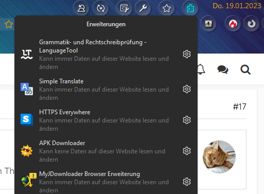
Task: Select the HTTPS Everywhere extension entry
Action: (99, 120)
